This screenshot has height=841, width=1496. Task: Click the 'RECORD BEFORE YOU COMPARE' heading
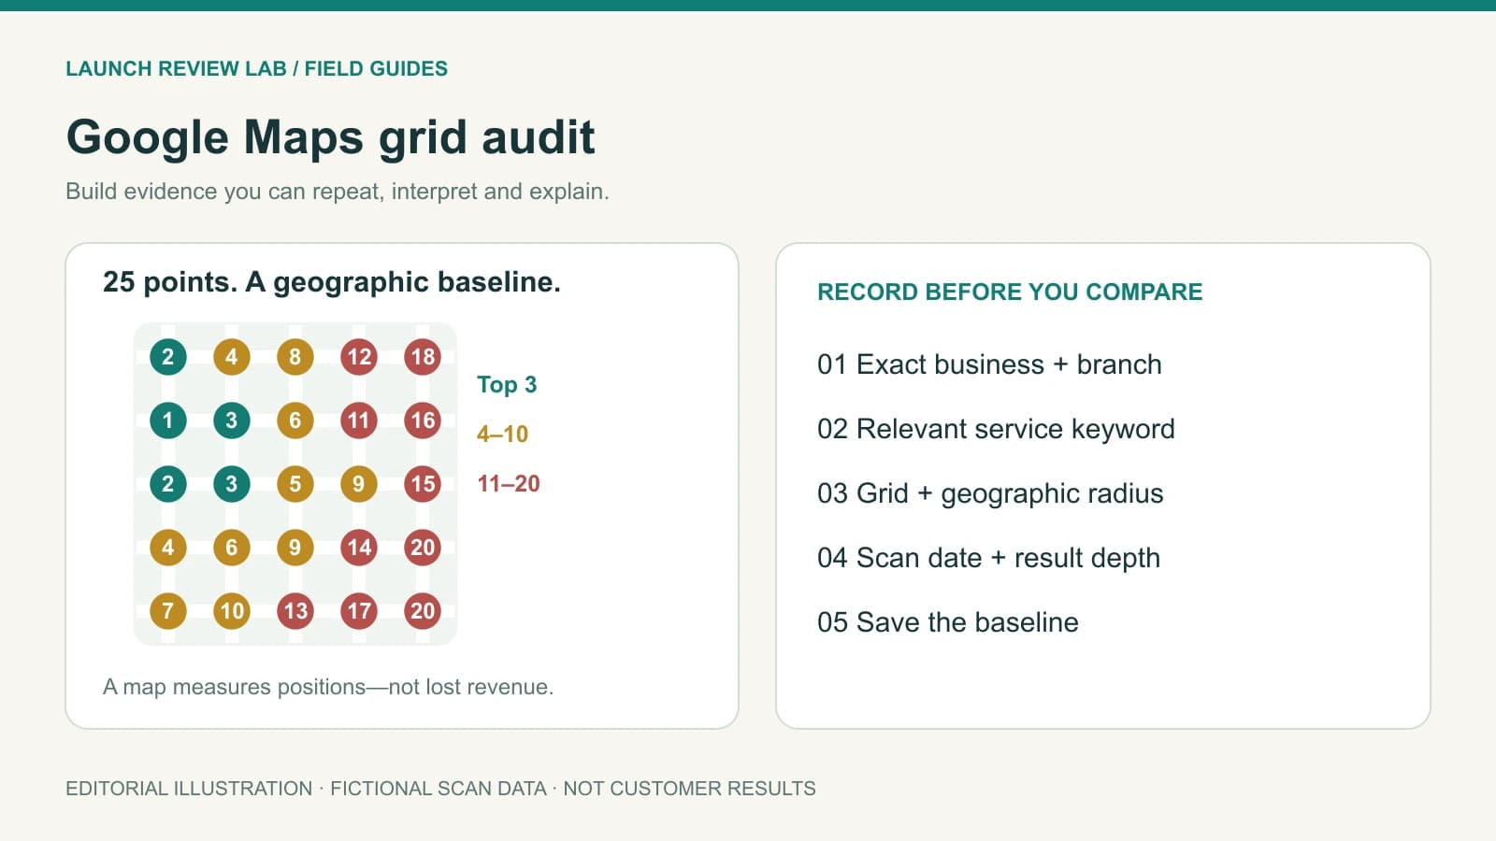coord(1010,292)
